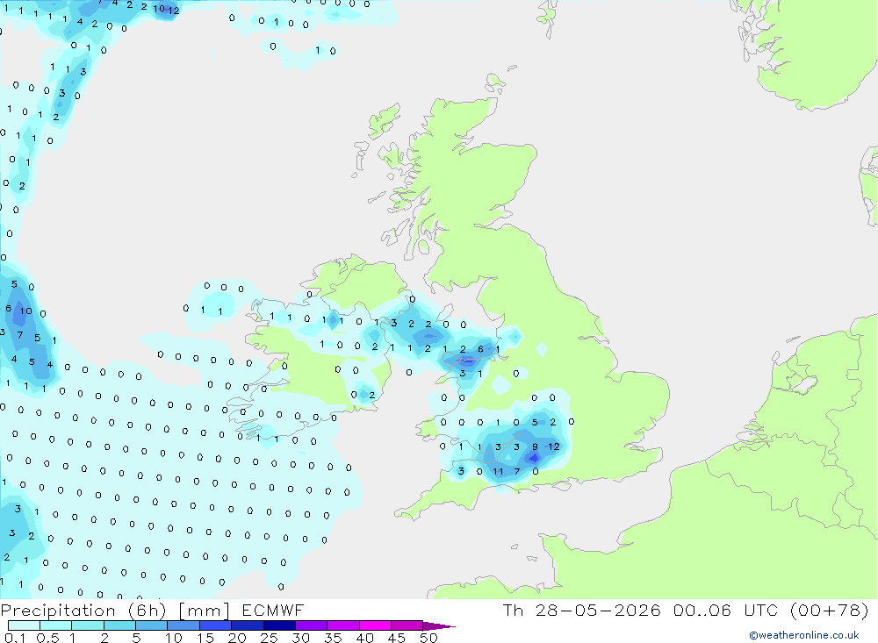The width and height of the screenshot is (878, 643).
Task: Click the '(00+78)' forecast offset text
Action: pyautogui.click(x=830, y=611)
